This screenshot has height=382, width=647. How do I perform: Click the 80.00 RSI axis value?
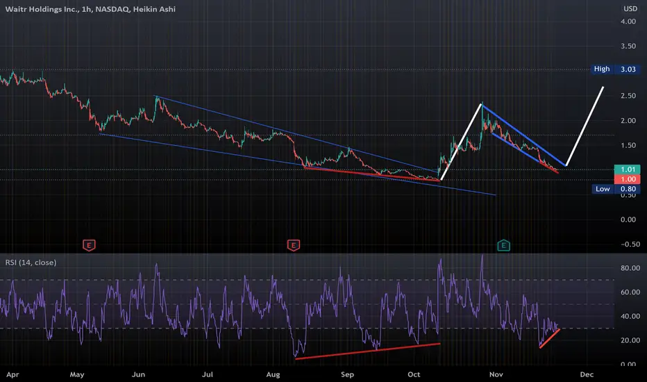point(630,268)
